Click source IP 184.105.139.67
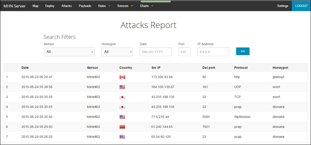Image resolution: width=311 pixels, height=145 pixels. (163, 87)
